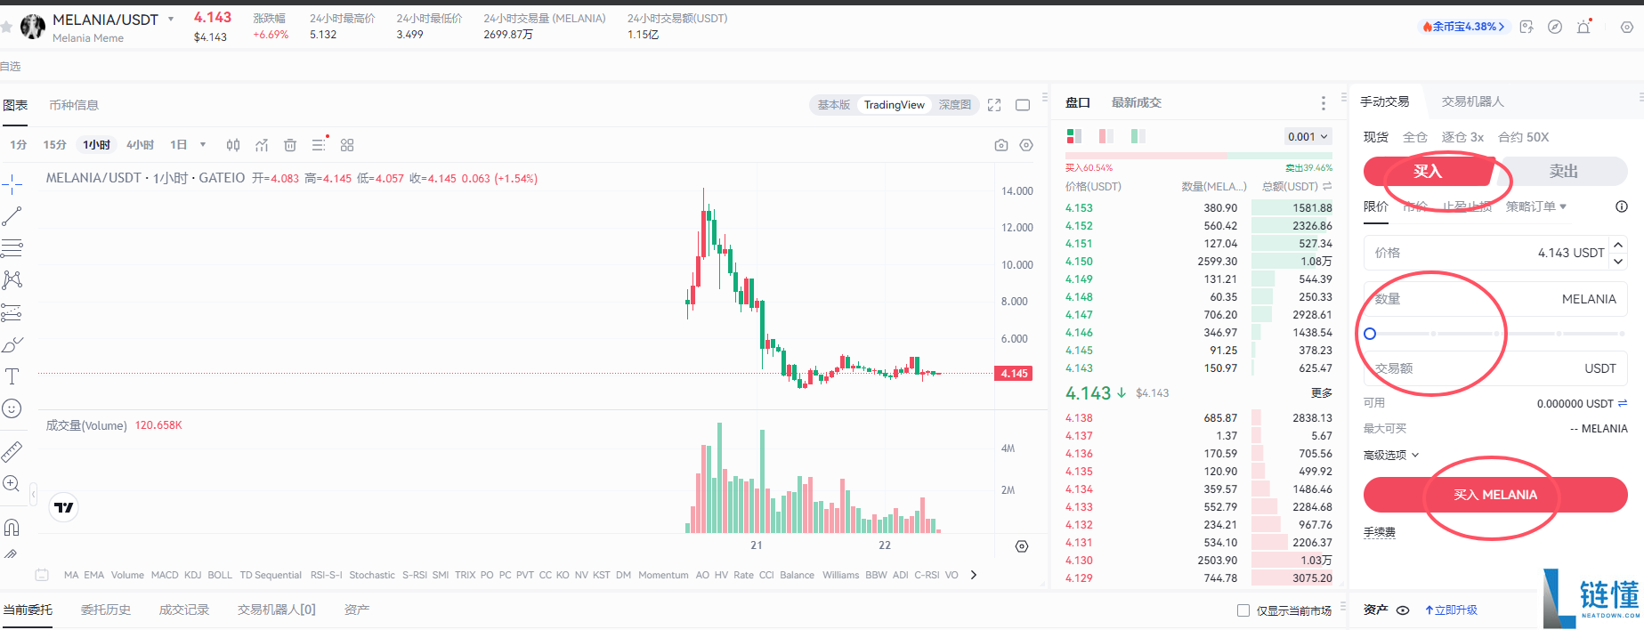Click the order amount percentage slider handle
Image resolution: width=1644 pixels, height=630 pixels.
[1370, 334]
